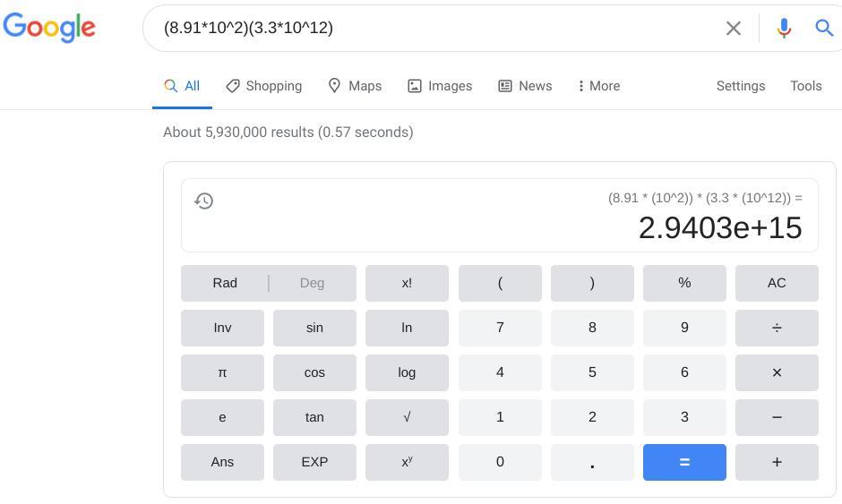This screenshot has width=842, height=504.
Task: Switch to the Shopping tab
Action: tap(264, 86)
